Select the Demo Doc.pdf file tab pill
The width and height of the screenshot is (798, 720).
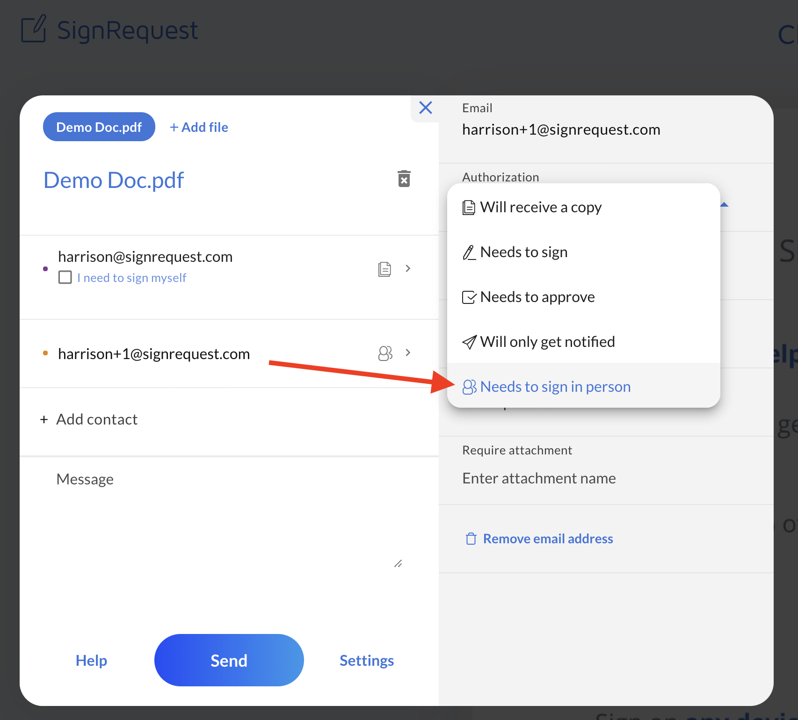(99, 127)
